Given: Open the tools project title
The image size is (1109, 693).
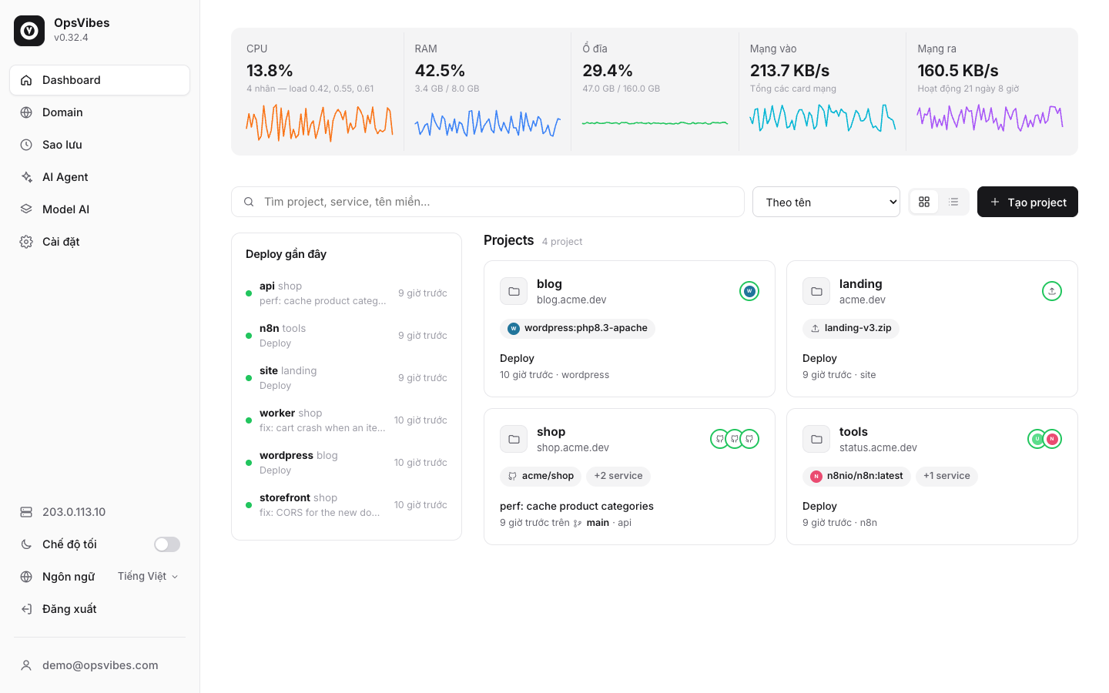Looking at the screenshot, I should [x=853, y=432].
